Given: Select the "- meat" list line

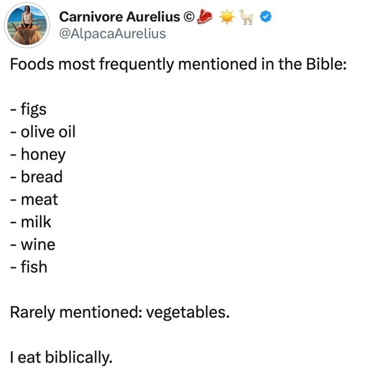Looking at the screenshot, I should (x=34, y=200).
